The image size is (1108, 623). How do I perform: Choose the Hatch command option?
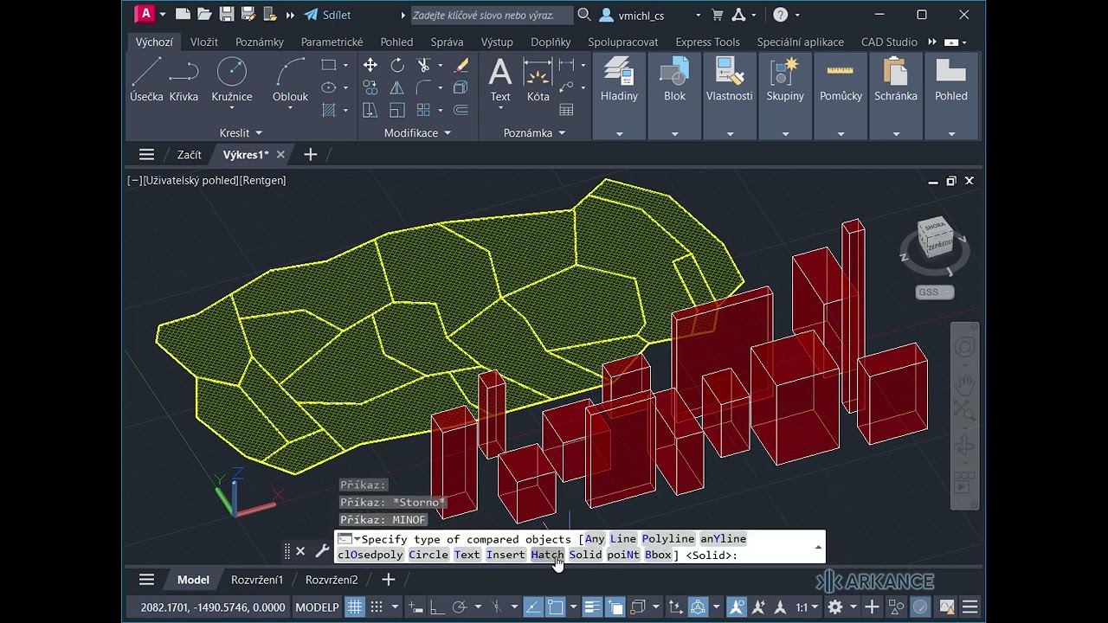pyautogui.click(x=547, y=555)
